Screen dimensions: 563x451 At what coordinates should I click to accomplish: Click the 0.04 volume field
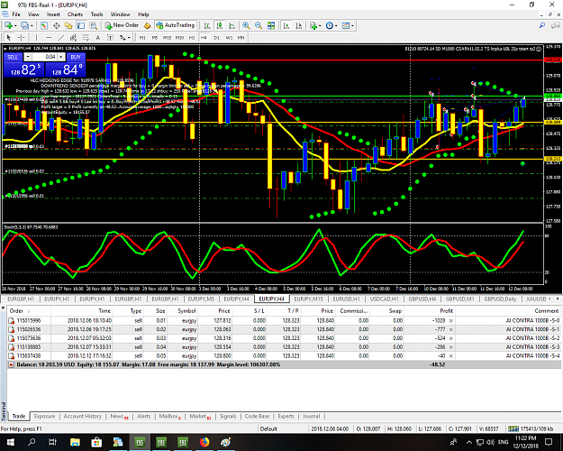tap(44, 57)
